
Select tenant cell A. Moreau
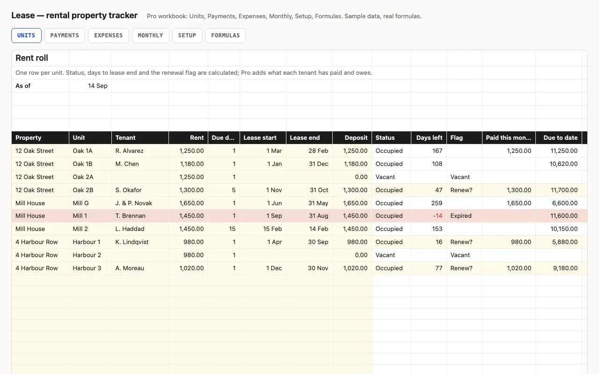coord(140,268)
